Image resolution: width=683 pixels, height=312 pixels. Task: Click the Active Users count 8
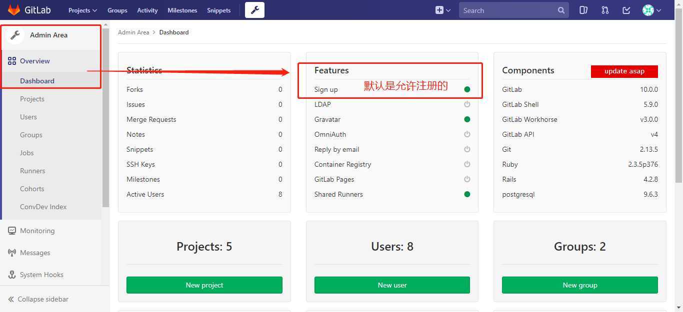point(280,194)
